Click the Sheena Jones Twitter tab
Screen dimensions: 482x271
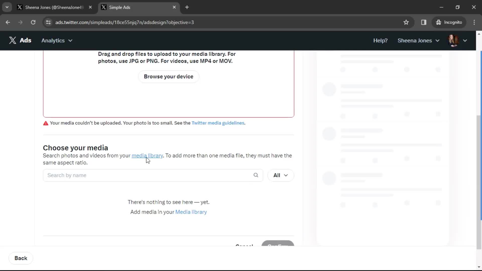click(x=55, y=7)
